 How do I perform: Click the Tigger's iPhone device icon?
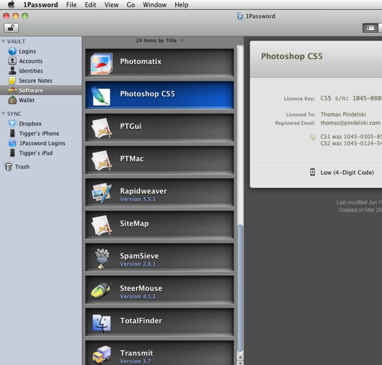[12, 133]
